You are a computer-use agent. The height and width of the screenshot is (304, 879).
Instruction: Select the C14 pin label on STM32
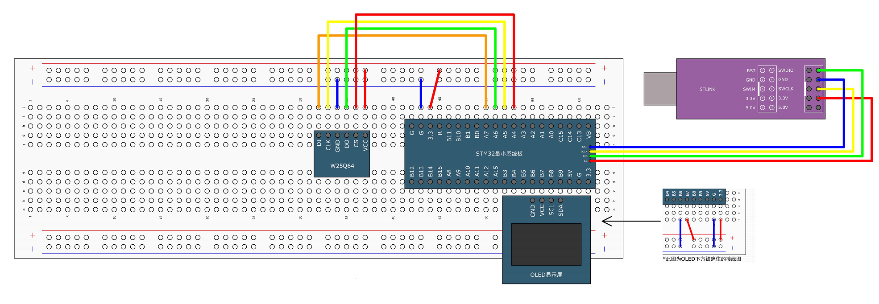[570, 136]
